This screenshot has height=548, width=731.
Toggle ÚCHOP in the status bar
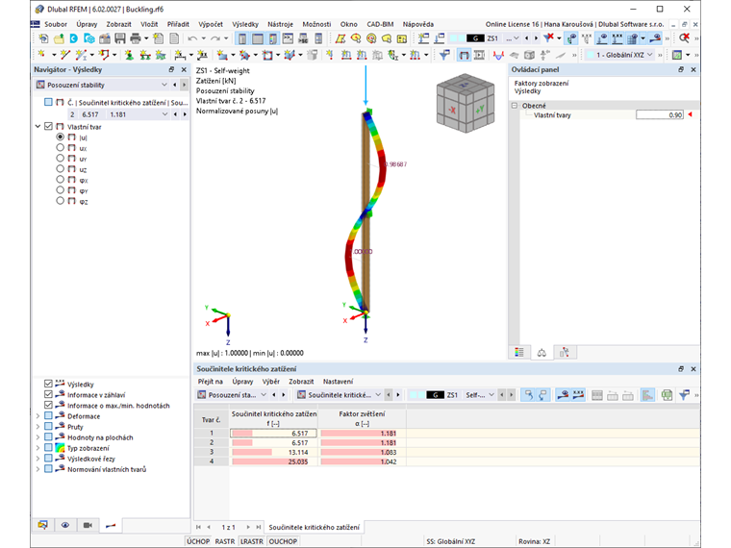point(198,541)
